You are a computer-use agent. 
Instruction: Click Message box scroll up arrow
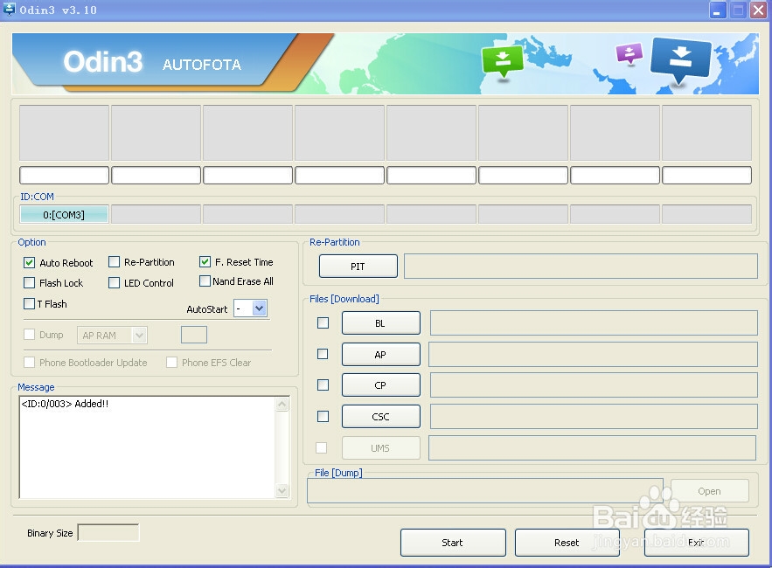[282, 405]
